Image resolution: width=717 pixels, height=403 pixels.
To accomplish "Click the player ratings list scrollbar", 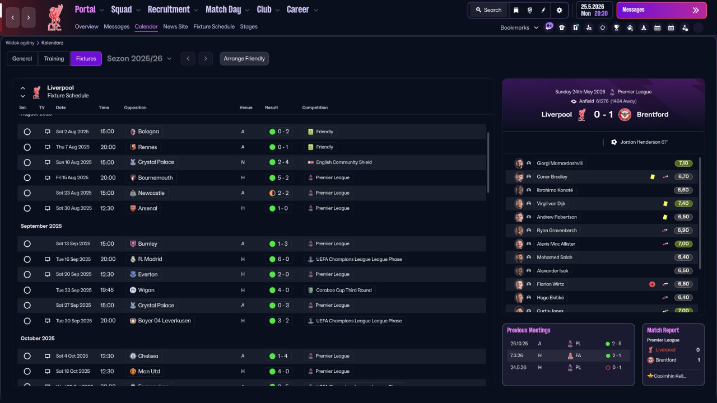I will (700, 213).
